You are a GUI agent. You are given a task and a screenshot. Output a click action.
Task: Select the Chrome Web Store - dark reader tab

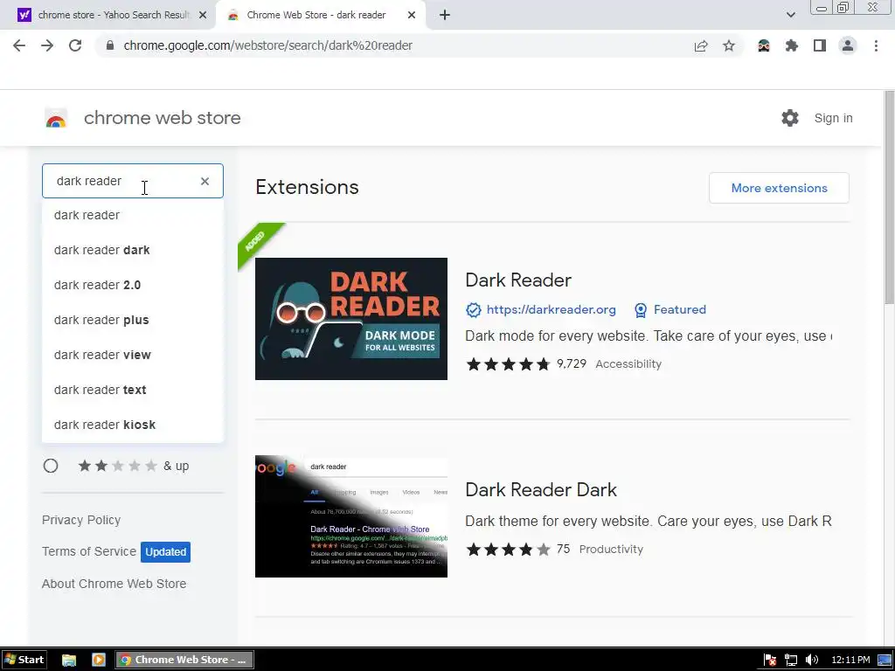pos(320,15)
